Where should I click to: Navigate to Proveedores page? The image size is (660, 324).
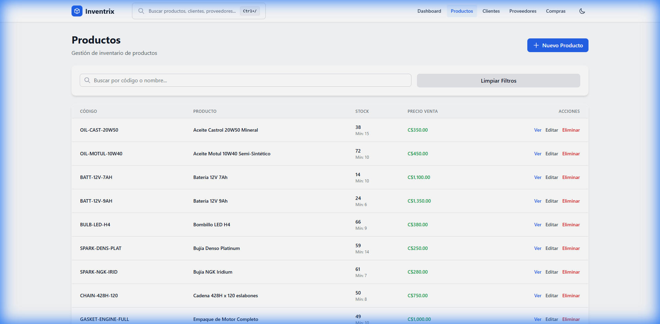coord(522,11)
